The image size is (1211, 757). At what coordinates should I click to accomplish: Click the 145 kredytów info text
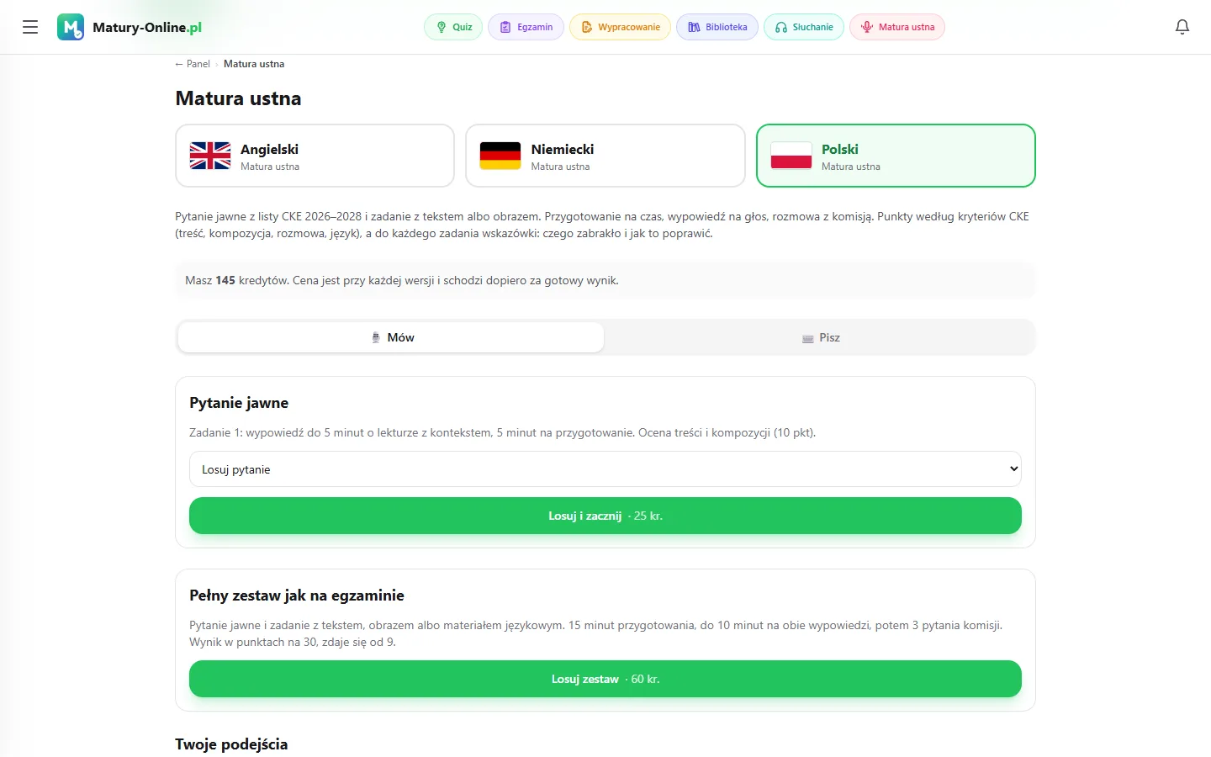click(x=402, y=281)
